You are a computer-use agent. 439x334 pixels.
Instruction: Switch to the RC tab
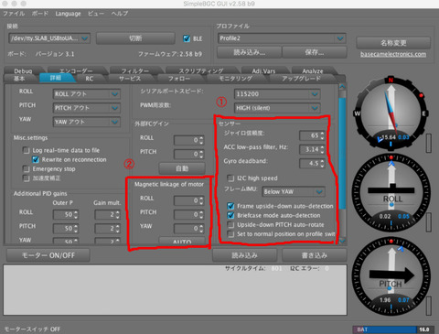click(x=90, y=79)
